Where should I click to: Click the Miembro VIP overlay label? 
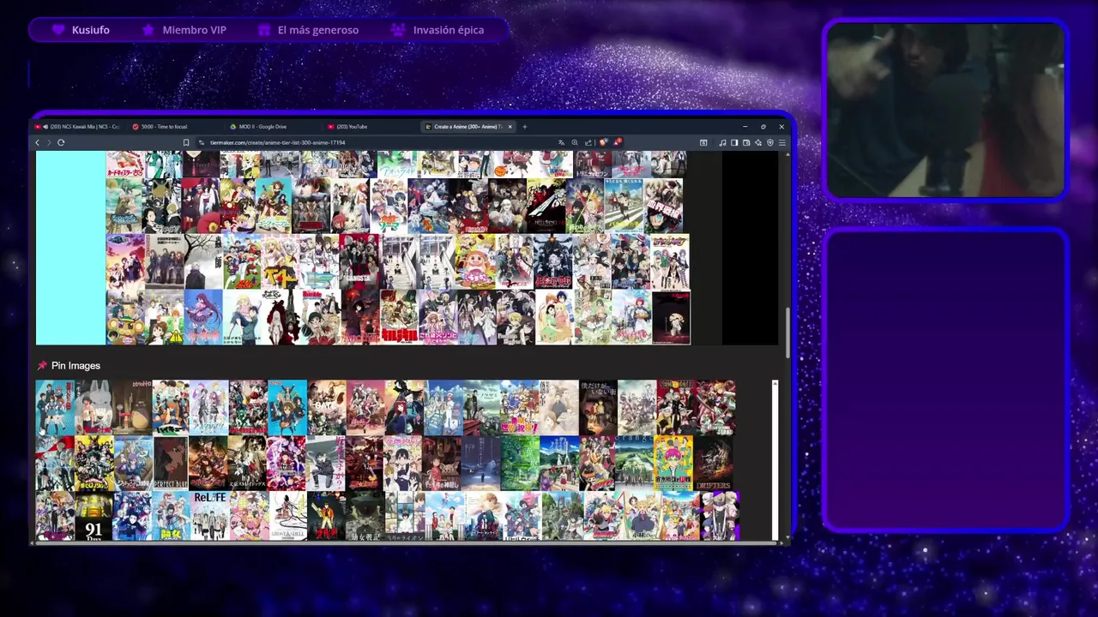click(x=194, y=30)
